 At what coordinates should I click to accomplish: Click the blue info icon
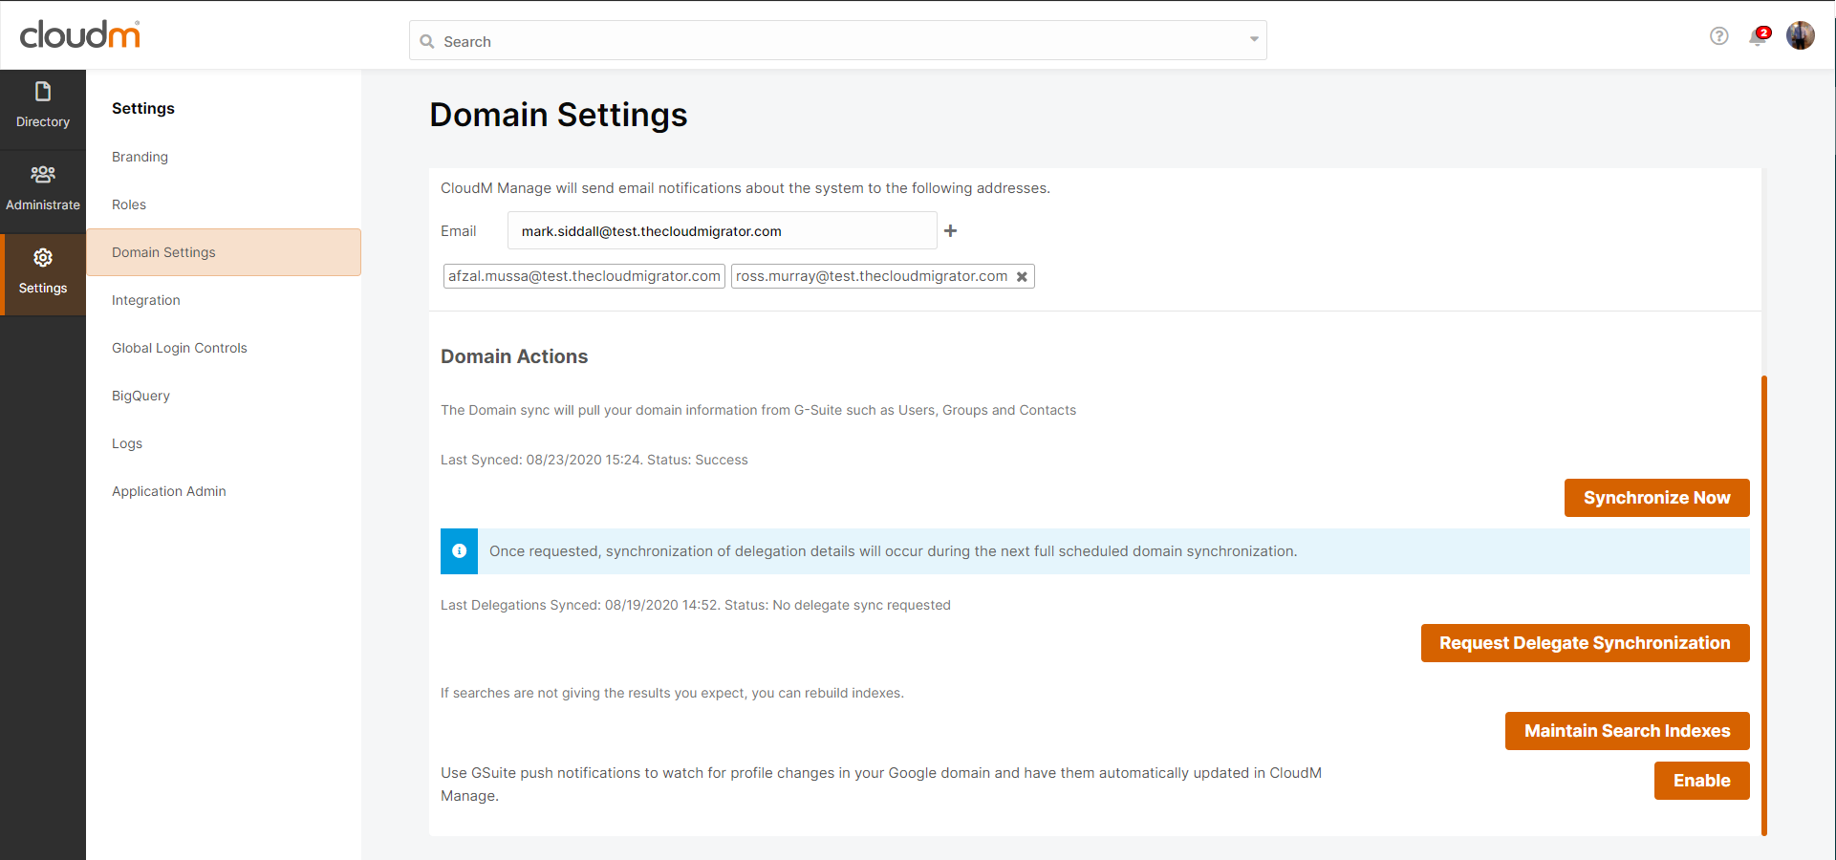point(459,551)
